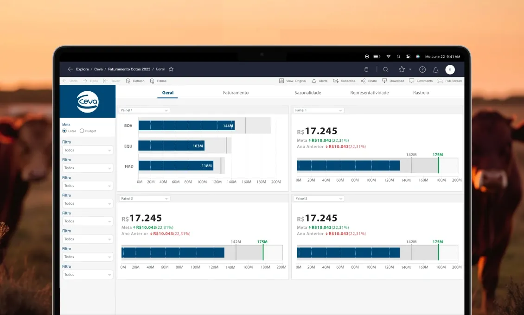Click the Redo toolbar button
The height and width of the screenshot is (315, 524).
pos(90,81)
